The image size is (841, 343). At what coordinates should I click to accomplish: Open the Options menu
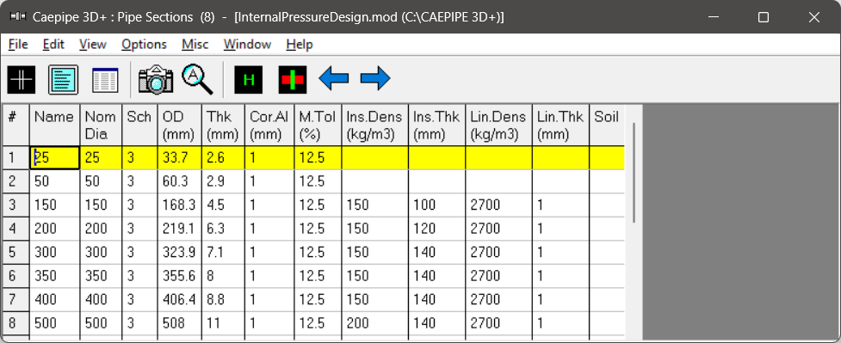[x=144, y=45]
